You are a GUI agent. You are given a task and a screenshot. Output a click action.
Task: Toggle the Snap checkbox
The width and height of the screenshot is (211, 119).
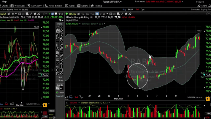(58, 80)
